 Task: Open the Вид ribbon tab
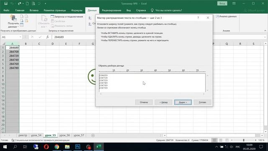click(129, 10)
